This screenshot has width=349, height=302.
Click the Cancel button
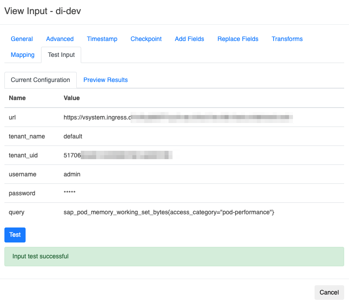(x=329, y=292)
